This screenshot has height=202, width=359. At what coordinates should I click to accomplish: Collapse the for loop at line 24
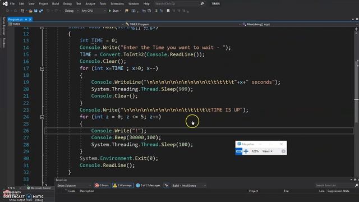[x=42, y=117]
